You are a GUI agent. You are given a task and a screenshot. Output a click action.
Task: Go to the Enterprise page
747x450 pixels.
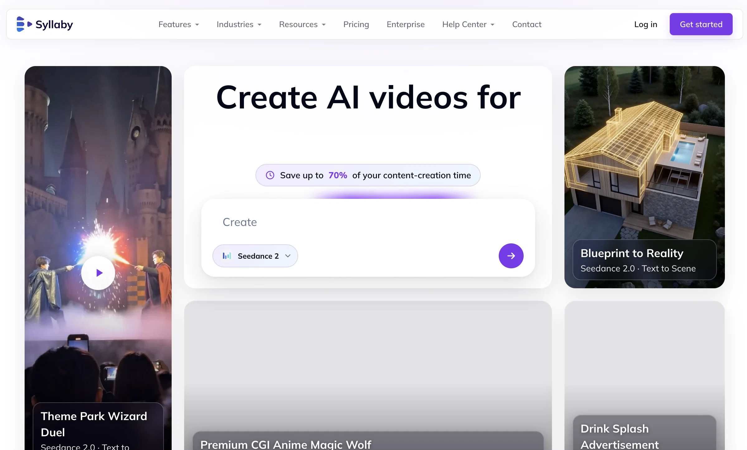[406, 24]
